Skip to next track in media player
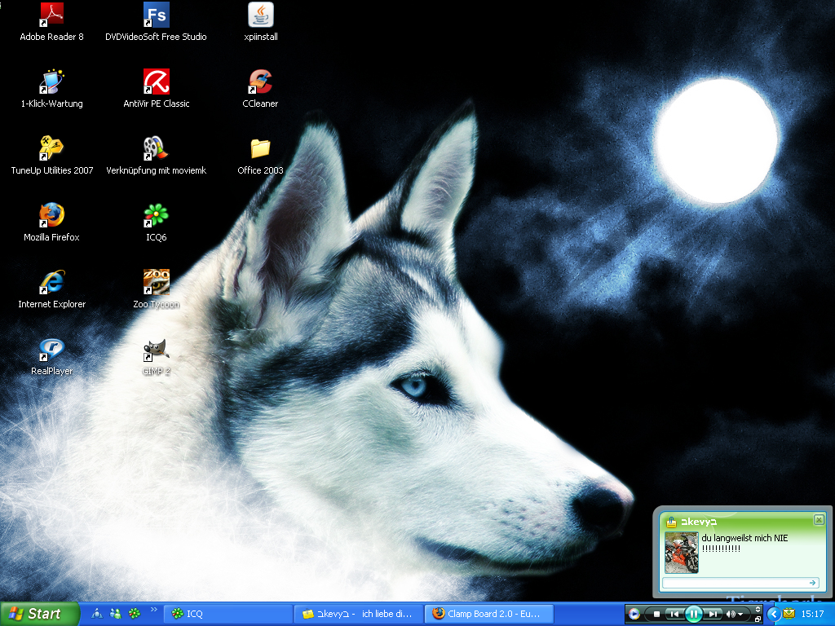Screen dimensions: 835x626 tap(714, 614)
